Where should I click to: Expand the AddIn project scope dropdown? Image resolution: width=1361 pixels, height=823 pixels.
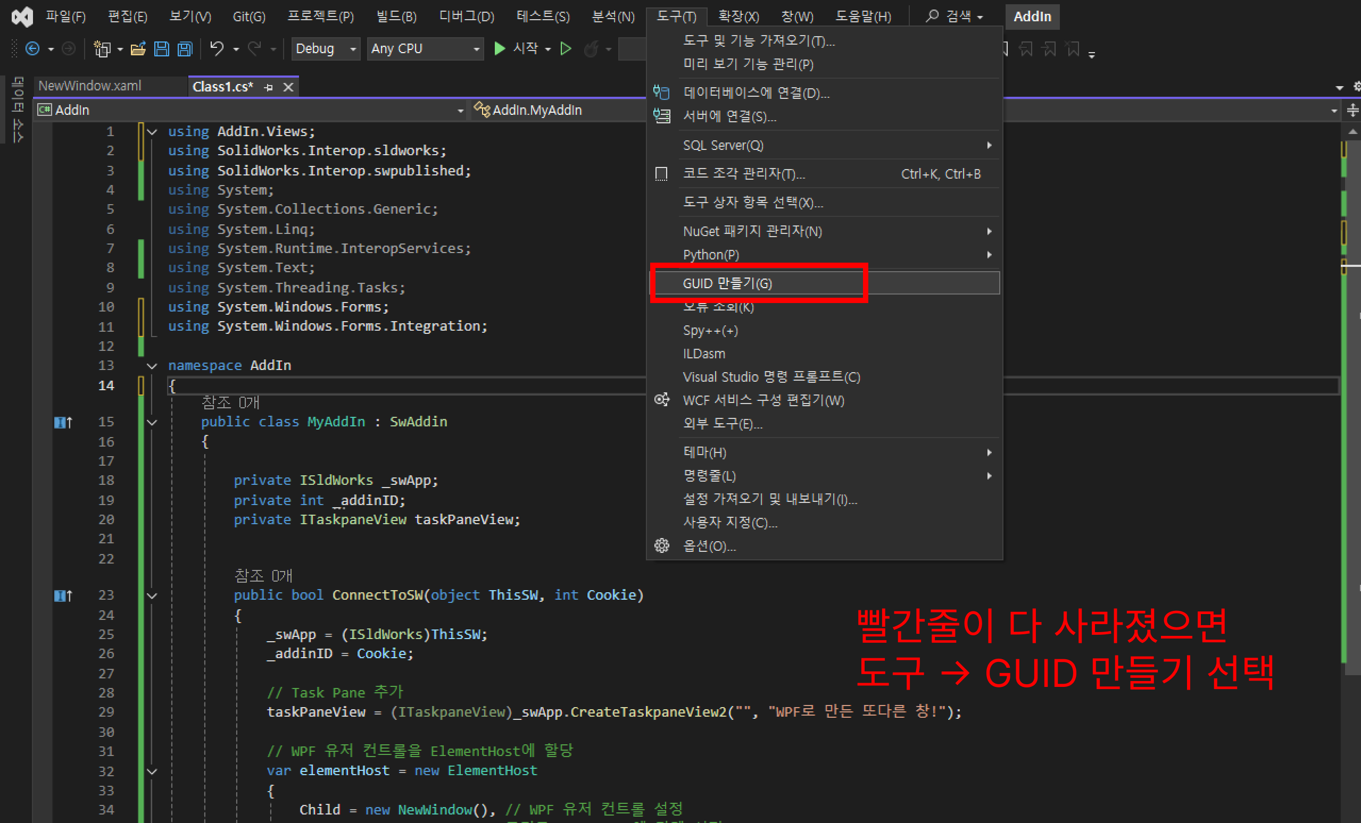(x=460, y=111)
